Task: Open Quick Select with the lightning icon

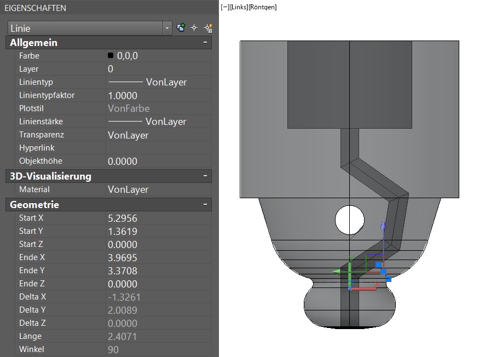Action: [208, 28]
